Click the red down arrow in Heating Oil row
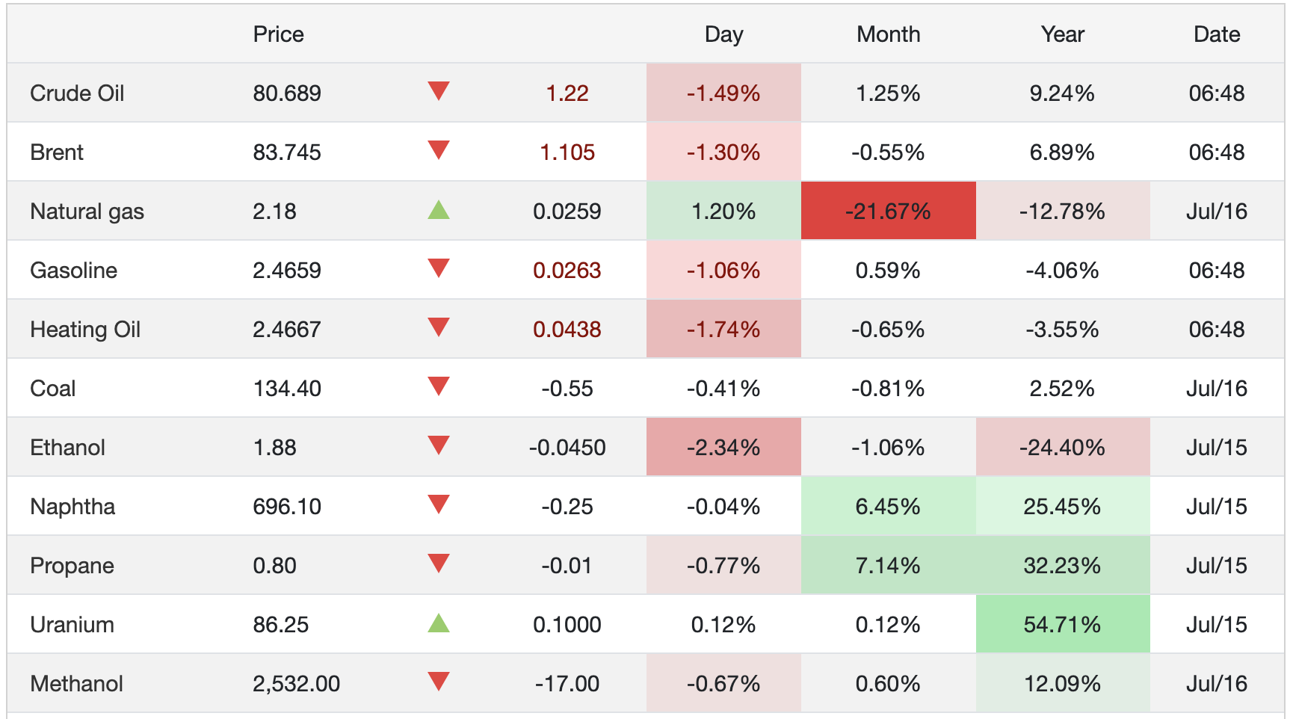 (x=439, y=327)
